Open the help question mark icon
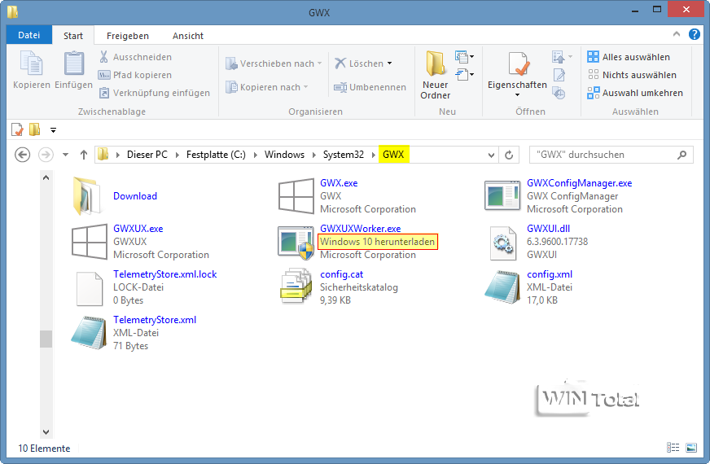The height and width of the screenshot is (464, 710). tap(695, 34)
